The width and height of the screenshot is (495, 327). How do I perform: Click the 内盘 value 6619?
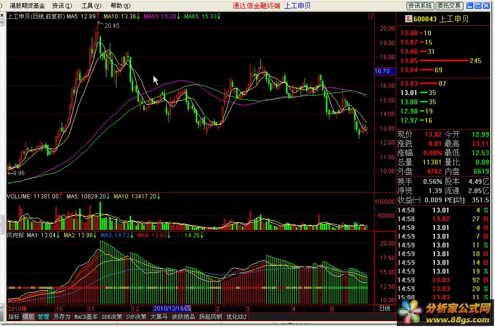(481, 172)
